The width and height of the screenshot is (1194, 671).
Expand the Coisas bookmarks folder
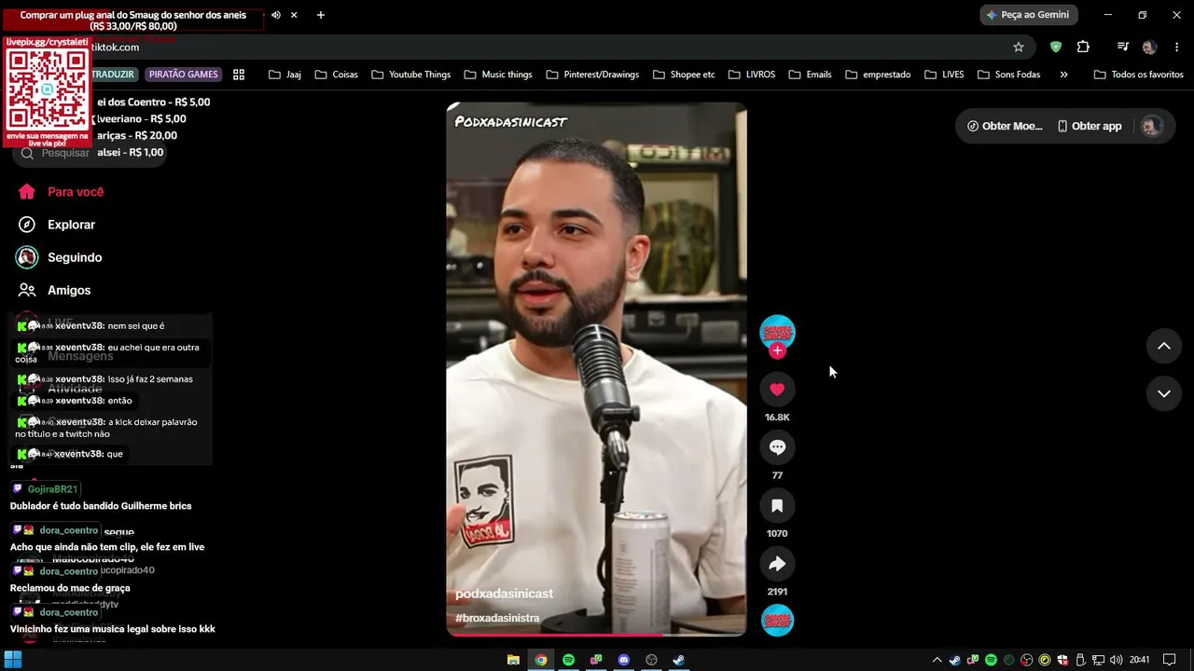click(x=336, y=75)
